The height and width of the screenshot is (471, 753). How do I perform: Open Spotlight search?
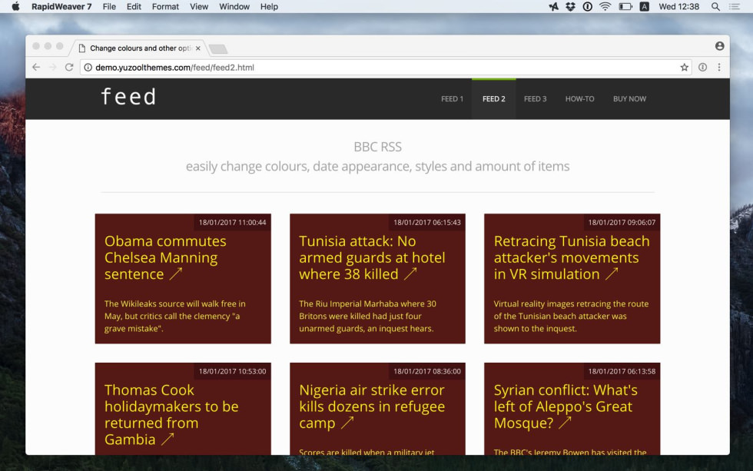[x=715, y=7]
